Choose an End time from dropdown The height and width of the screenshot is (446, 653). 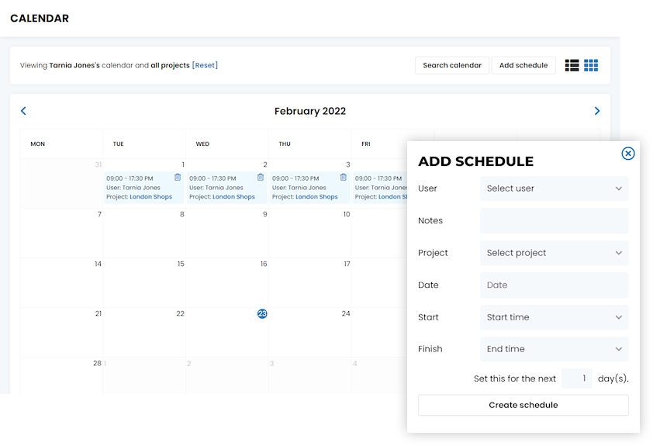[554, 349]
